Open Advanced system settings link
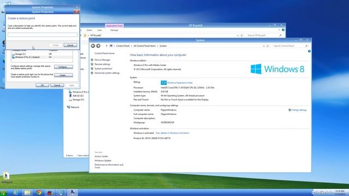 [107, 73]
